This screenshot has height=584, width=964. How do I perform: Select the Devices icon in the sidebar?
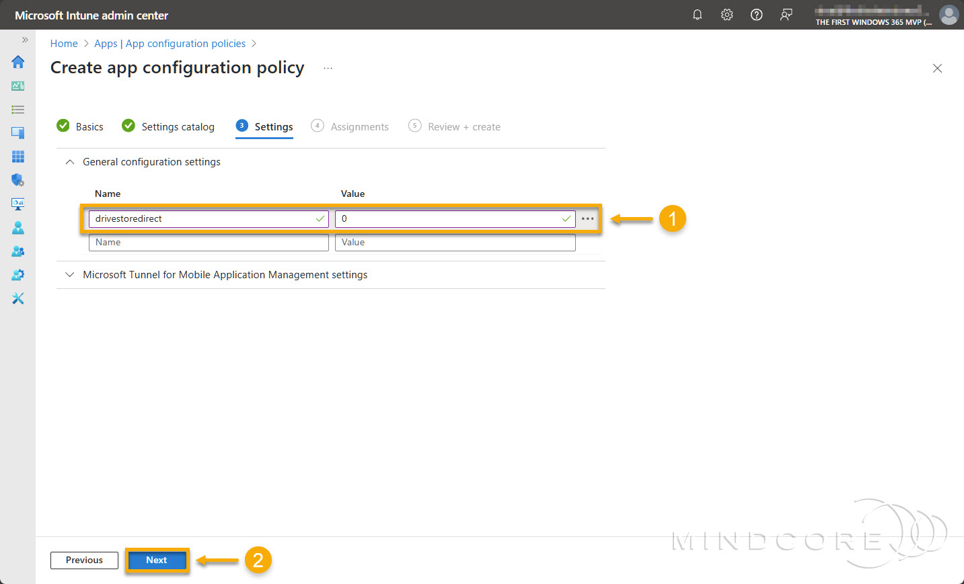pyautogui.click(x=17, y=132)
